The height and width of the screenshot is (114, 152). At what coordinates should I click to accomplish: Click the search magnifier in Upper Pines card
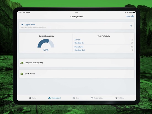(x=131, y=26)
